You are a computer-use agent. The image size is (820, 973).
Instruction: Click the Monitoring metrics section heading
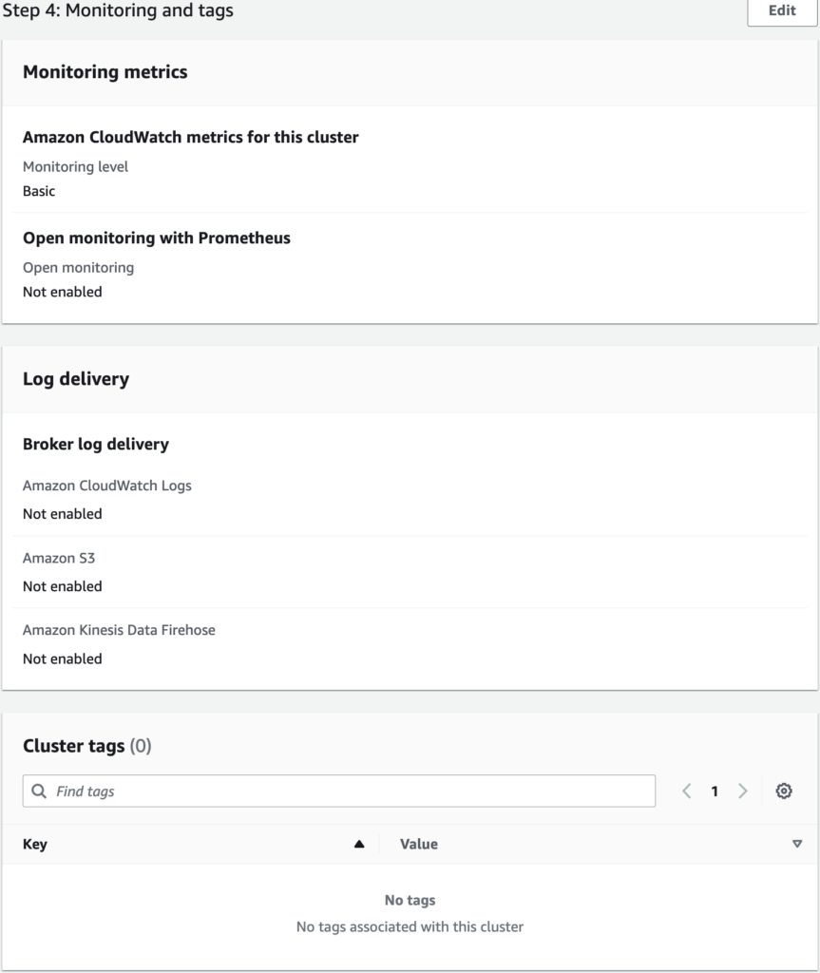(x=105, y=72)
